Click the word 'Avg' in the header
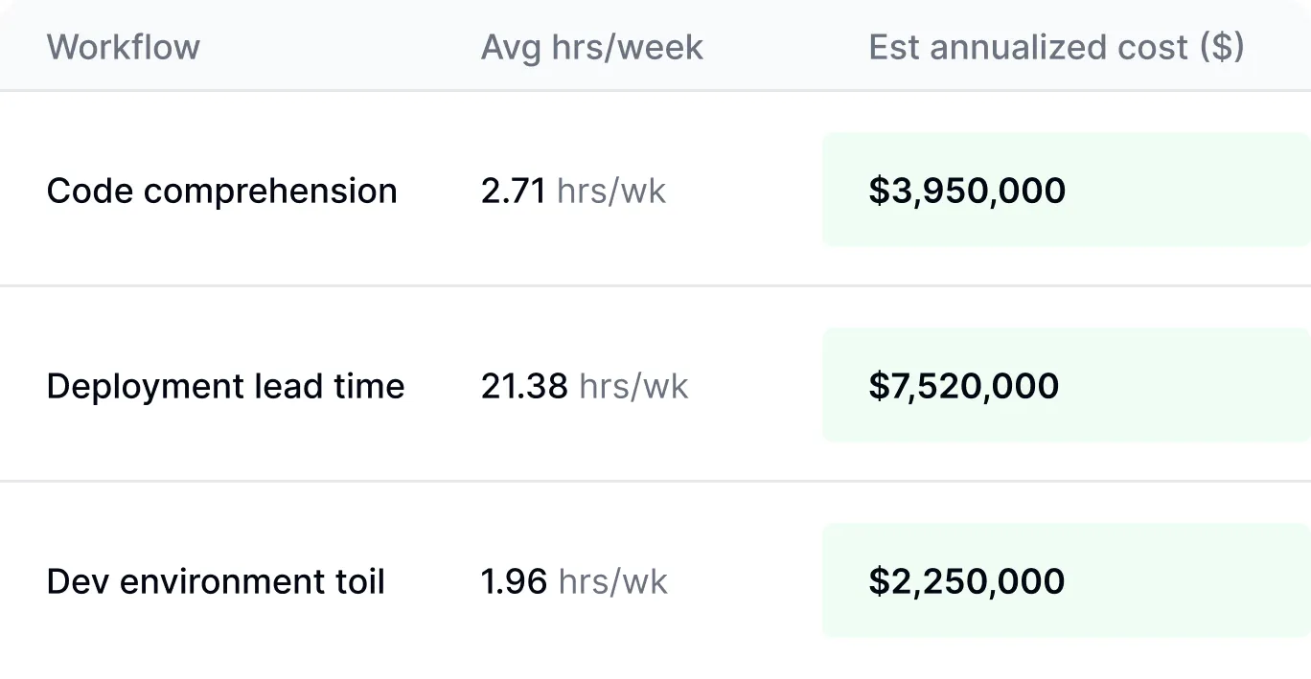 point(512,47)
